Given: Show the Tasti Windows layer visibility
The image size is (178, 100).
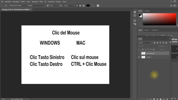Looking at the screenshot, I should (x=139, y=53).
